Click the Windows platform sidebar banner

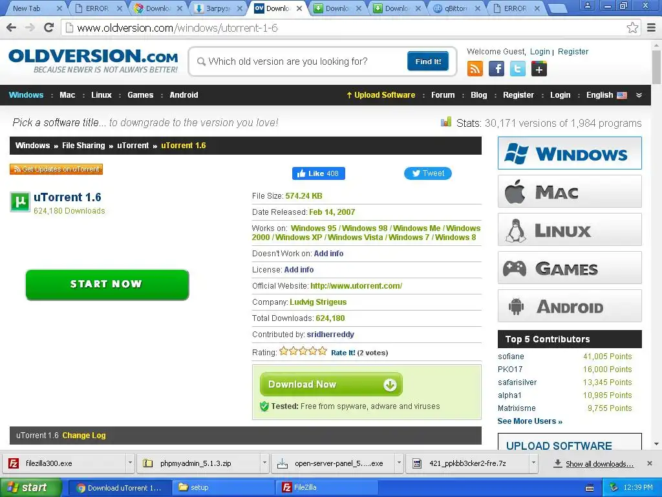tap(570, 153)
